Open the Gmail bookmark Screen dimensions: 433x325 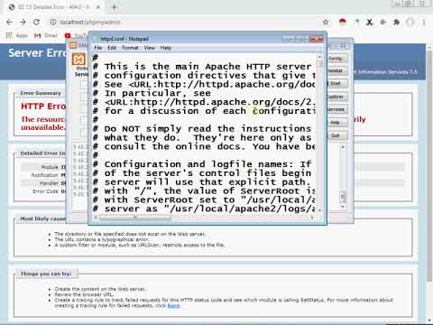click(46, 35)
